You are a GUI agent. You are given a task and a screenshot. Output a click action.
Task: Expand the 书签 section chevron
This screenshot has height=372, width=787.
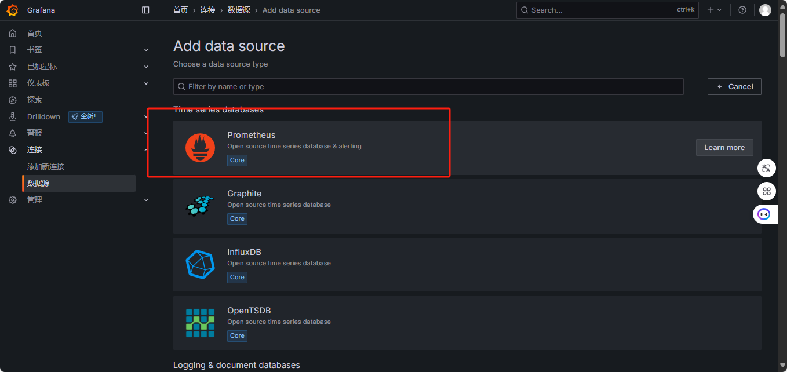pyautogui.click(x=146, y=50)
